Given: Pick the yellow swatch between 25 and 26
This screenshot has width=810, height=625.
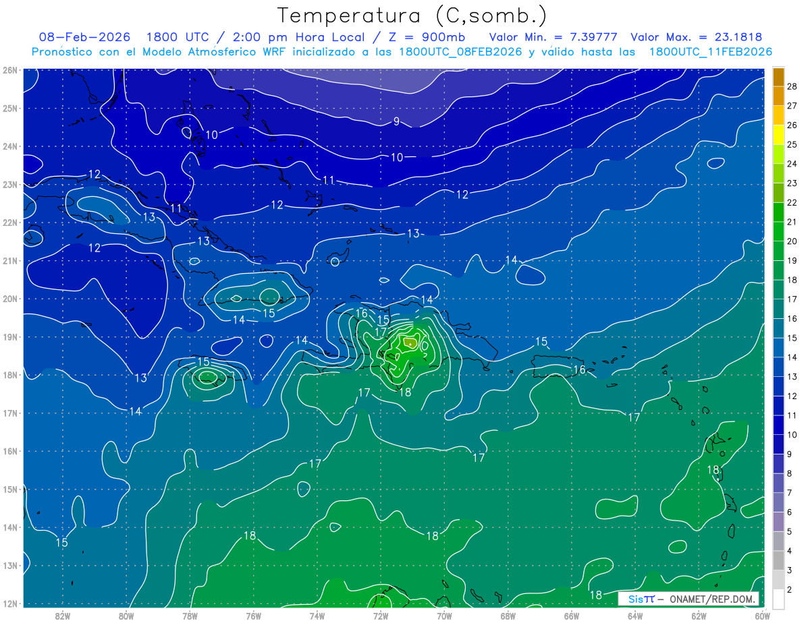Looking at the screenshot, I should click(x=778, y=134).
